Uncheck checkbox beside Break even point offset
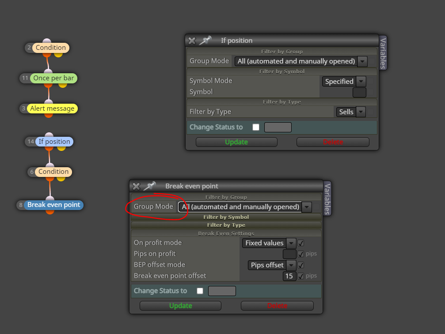The image size is (445, 334). [x=301, y=276]
